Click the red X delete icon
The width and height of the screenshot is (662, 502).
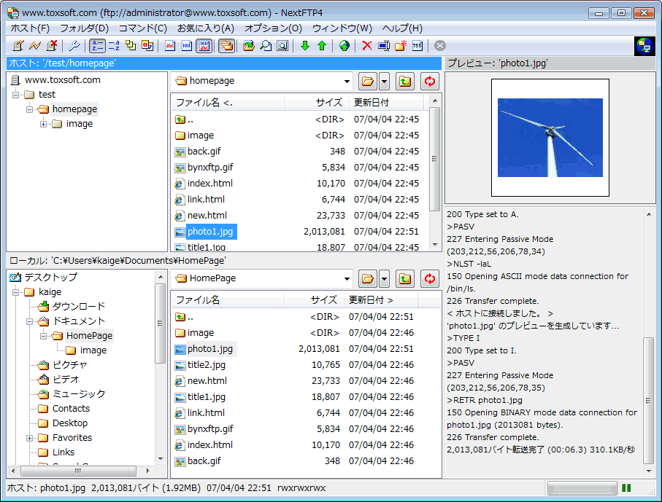tap(367, 45)
